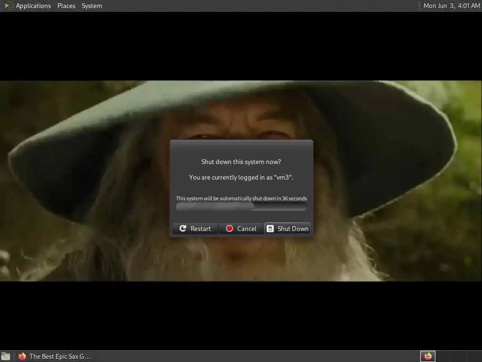Click the automatically shut down in 36 seconds text
Viewport: 482px width, 362px height.
(241, 198)
